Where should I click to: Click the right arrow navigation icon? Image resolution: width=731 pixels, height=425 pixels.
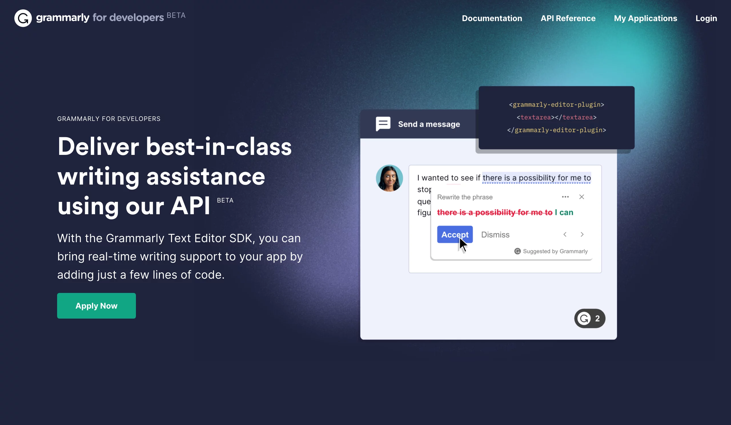coord(582,234)
